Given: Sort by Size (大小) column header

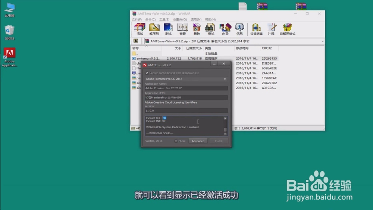Looking at the screenshot, I should click(172, 48).
